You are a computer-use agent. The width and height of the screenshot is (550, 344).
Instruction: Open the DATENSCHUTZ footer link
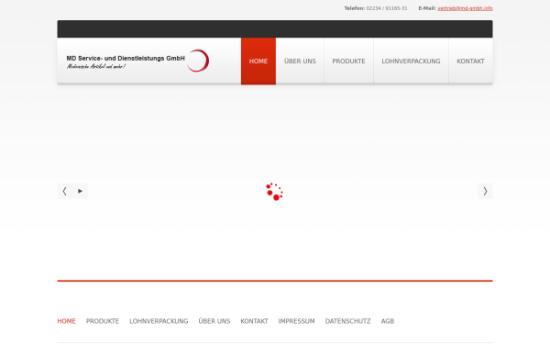[x=348, y=321]
